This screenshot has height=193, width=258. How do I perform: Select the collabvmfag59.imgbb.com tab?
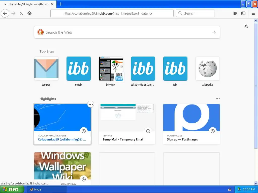tap(28, 4)
